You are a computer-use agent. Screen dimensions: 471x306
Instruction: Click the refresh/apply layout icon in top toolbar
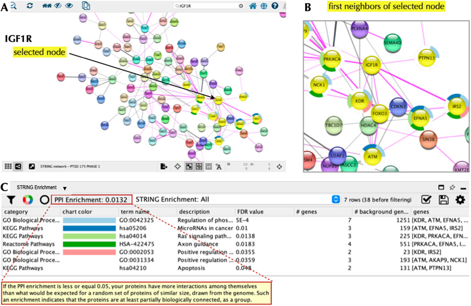coord(30,6)
